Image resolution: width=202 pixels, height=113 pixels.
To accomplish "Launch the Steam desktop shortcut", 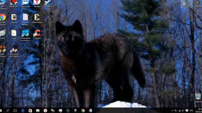I will pos(48,3).
